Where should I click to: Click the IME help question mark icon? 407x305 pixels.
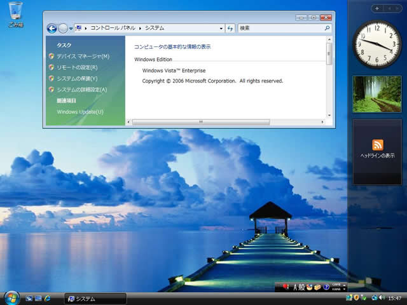(x=326, y=287)
